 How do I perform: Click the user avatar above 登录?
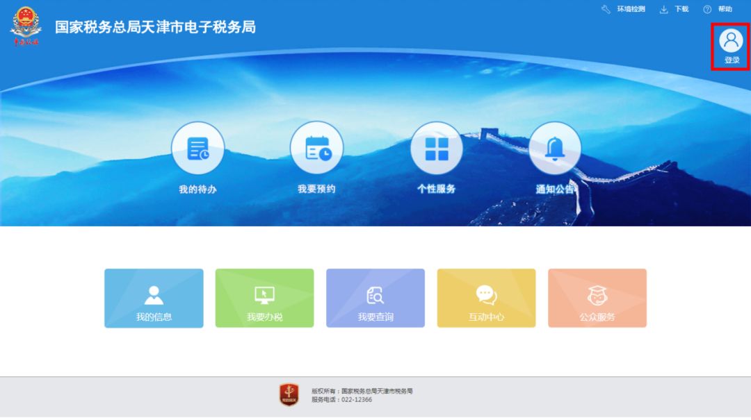point(730,41)
